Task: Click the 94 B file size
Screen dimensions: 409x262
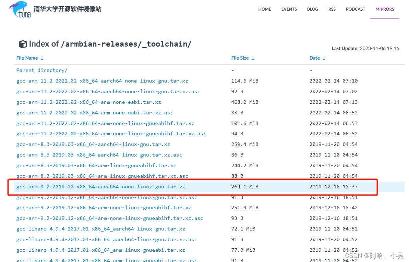Action: [x=237, y=134]
